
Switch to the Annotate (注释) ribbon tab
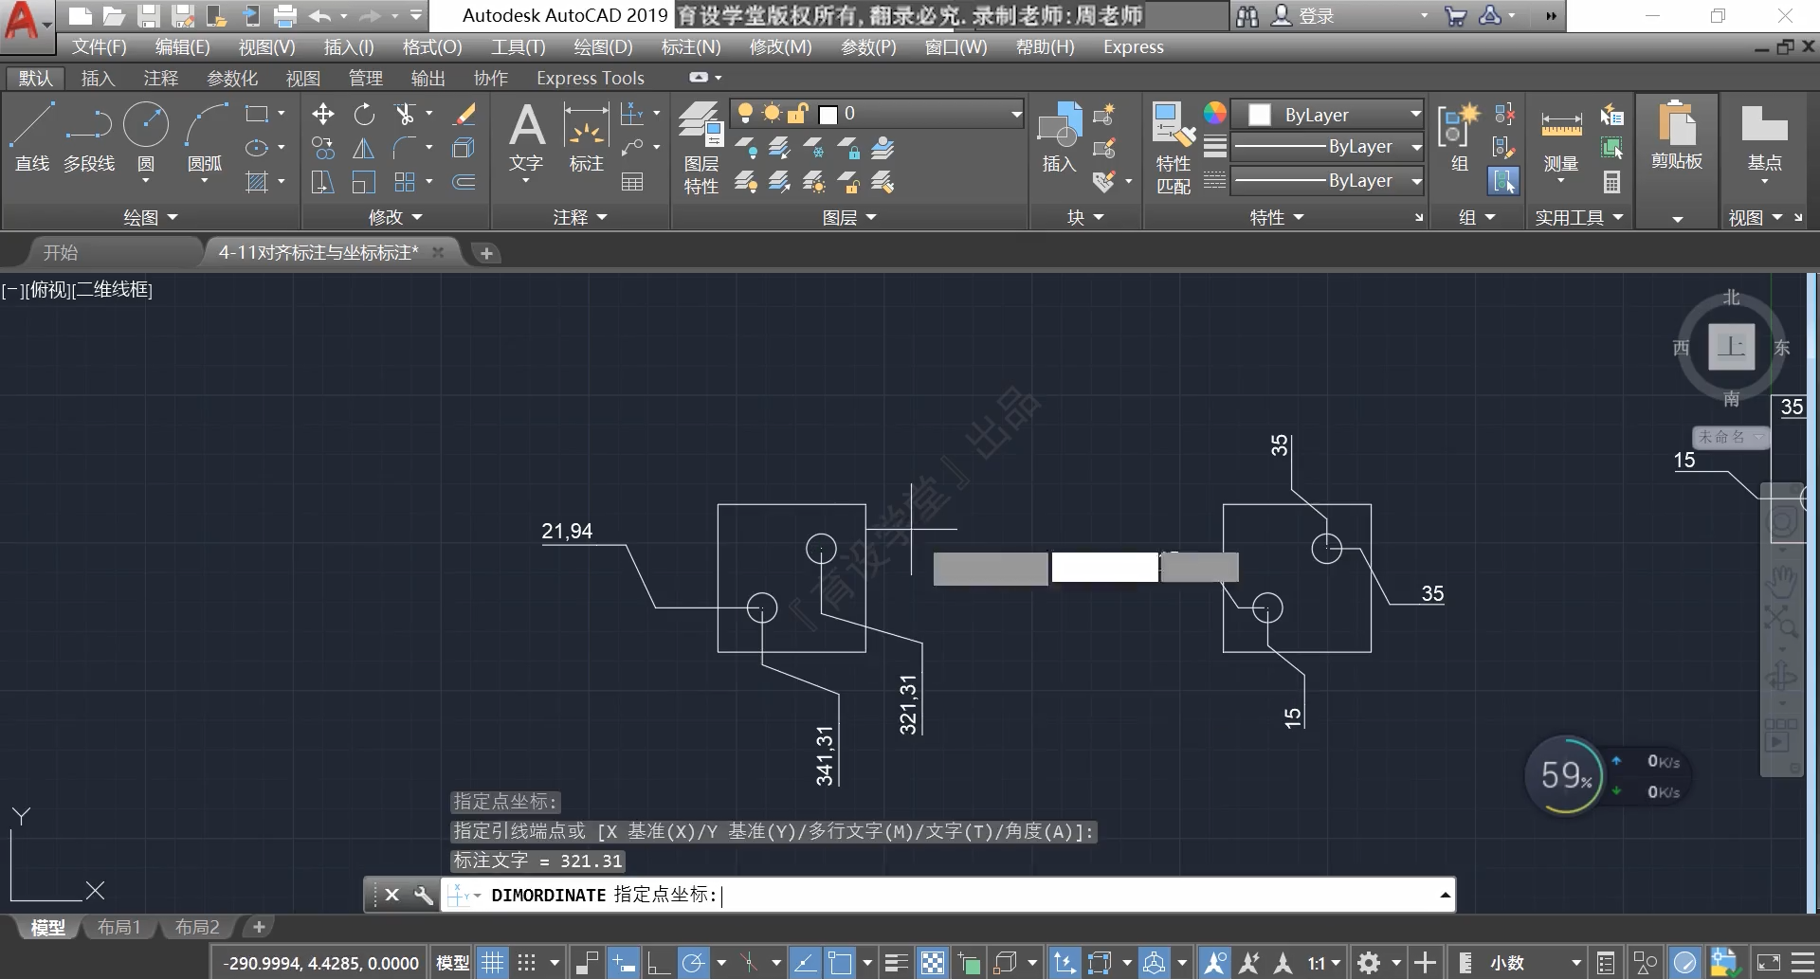point(160,78)
